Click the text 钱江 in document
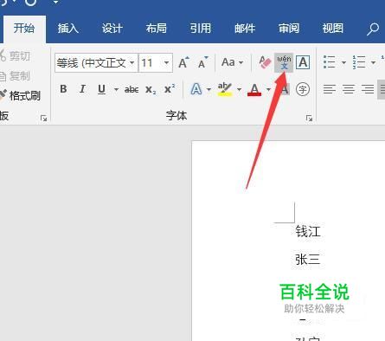Screen dimensions: 385x341 [x=308, y=231]
